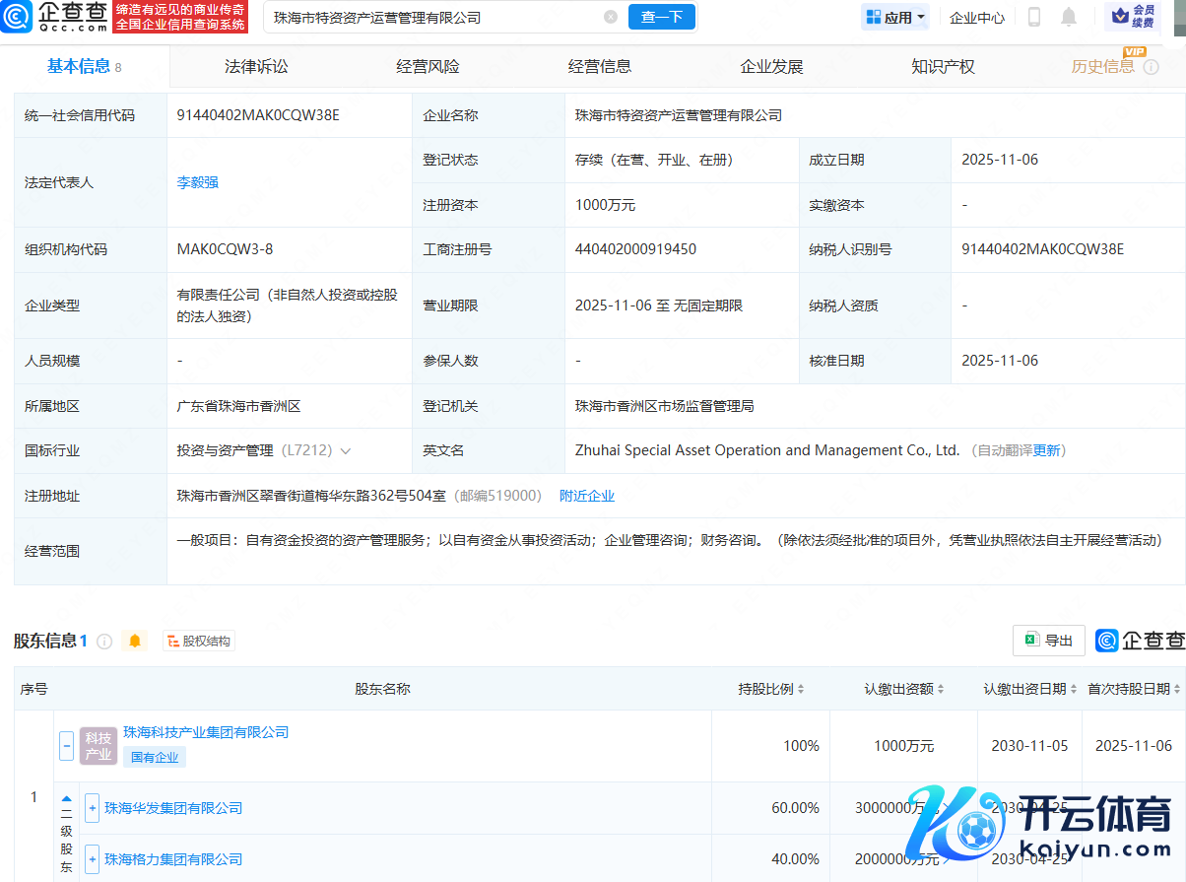
Task: Expand the 珠海格力集团有限公司 row
Action: click(x=93, y=859)
